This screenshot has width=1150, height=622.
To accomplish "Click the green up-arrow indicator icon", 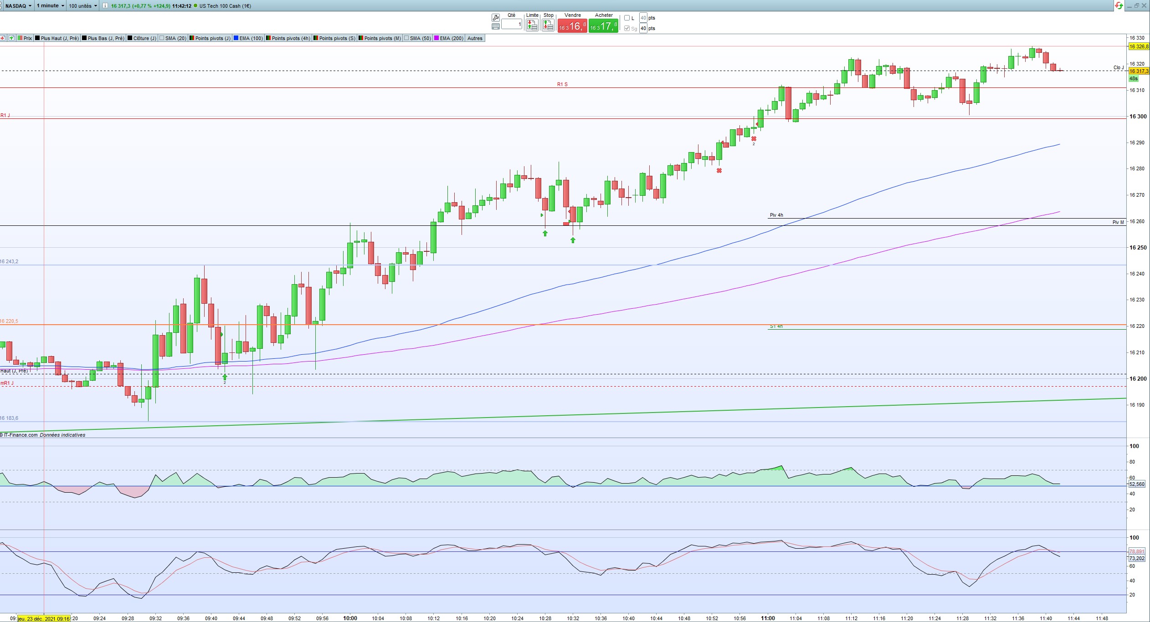I will tap(11, 38).
